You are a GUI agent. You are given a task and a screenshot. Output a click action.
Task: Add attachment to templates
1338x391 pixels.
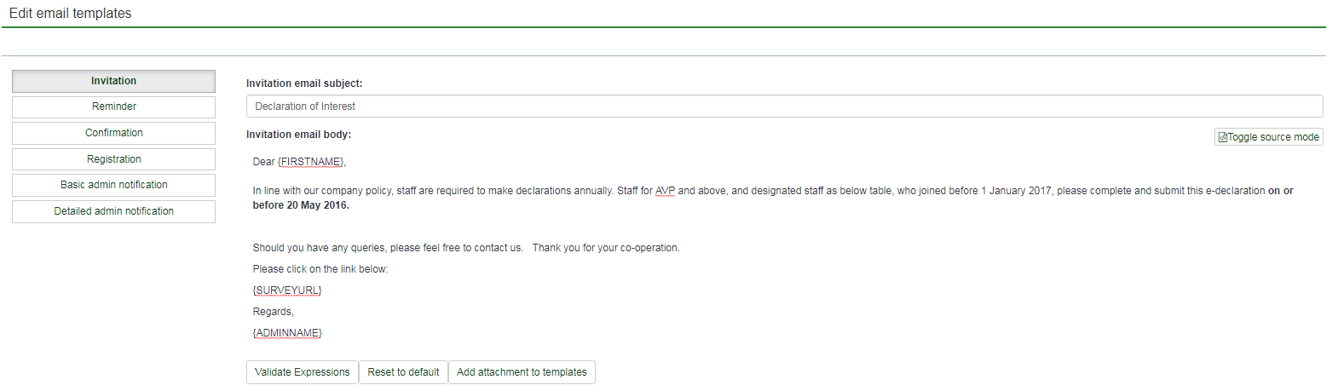[x=522, y=372]
